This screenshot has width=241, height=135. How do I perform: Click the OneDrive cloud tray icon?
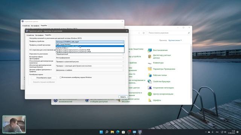pos(209,132)
